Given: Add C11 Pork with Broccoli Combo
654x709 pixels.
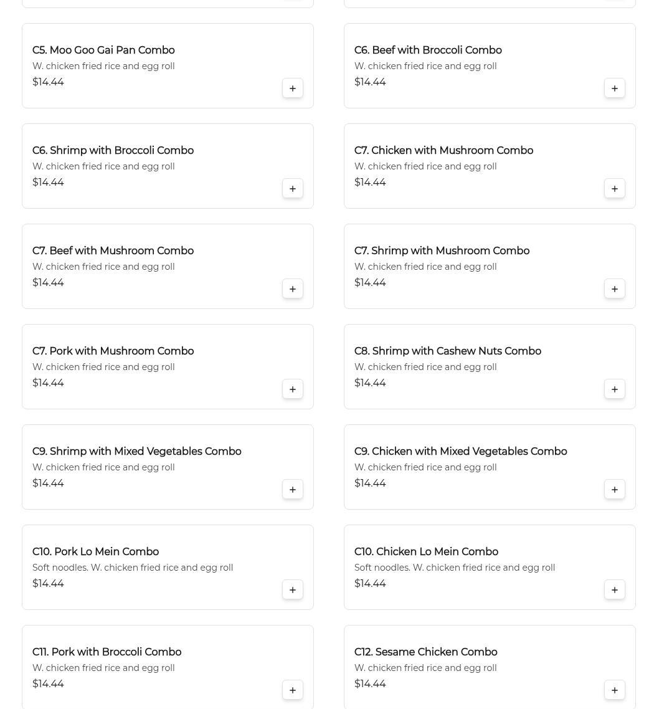Looking at the screenshot, I should tap(293, 690).
